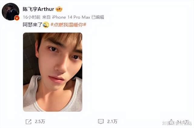The image size is (194, 128).
Task: Click the golden crown membership badge
Action: click(59, 9)
